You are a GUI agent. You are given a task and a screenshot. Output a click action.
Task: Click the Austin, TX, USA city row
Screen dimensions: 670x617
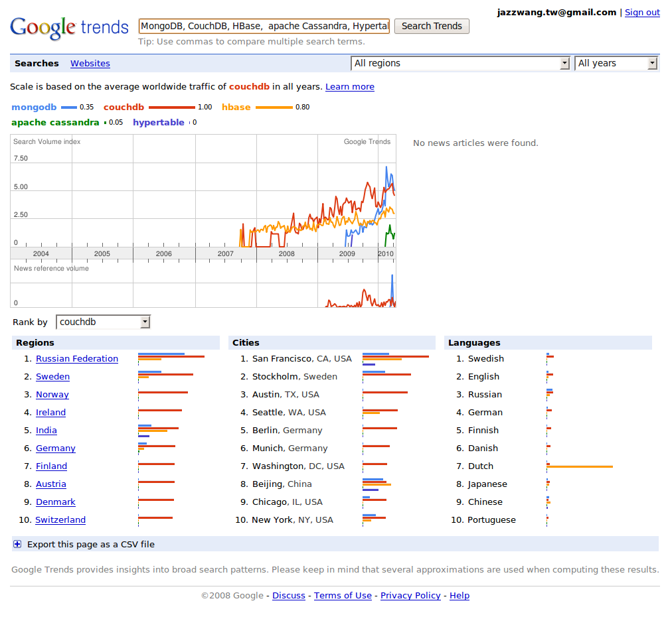point(333,395)
